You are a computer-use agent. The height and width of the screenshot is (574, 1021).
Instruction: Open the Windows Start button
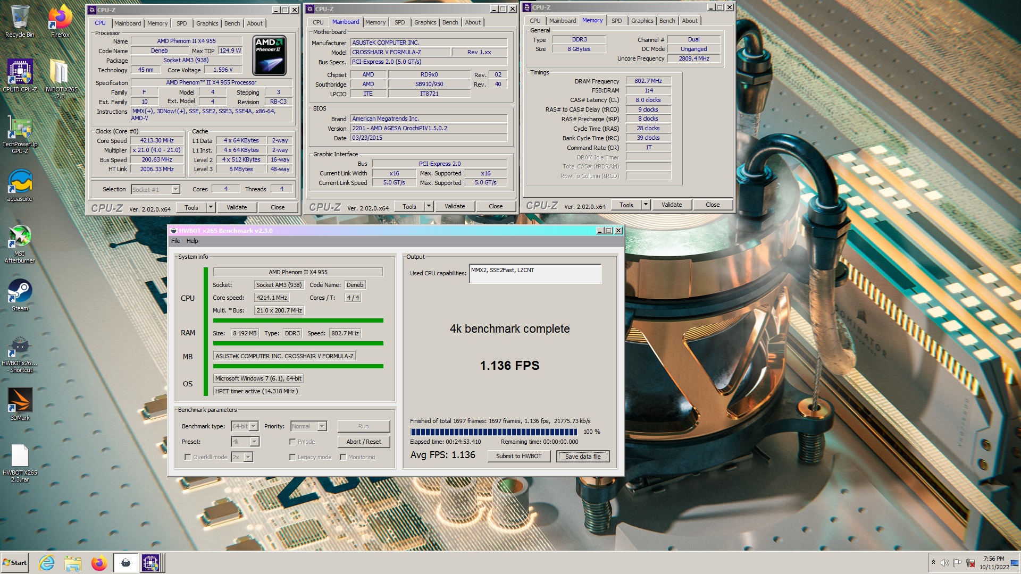click(x=15, y=563)
